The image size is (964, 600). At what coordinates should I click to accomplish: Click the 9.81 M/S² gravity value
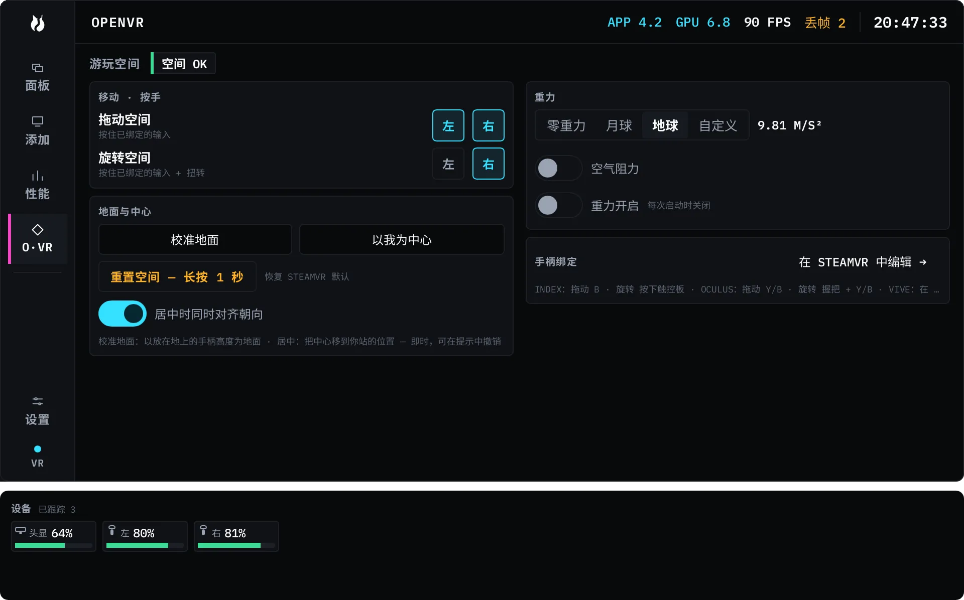click(789, 125)
